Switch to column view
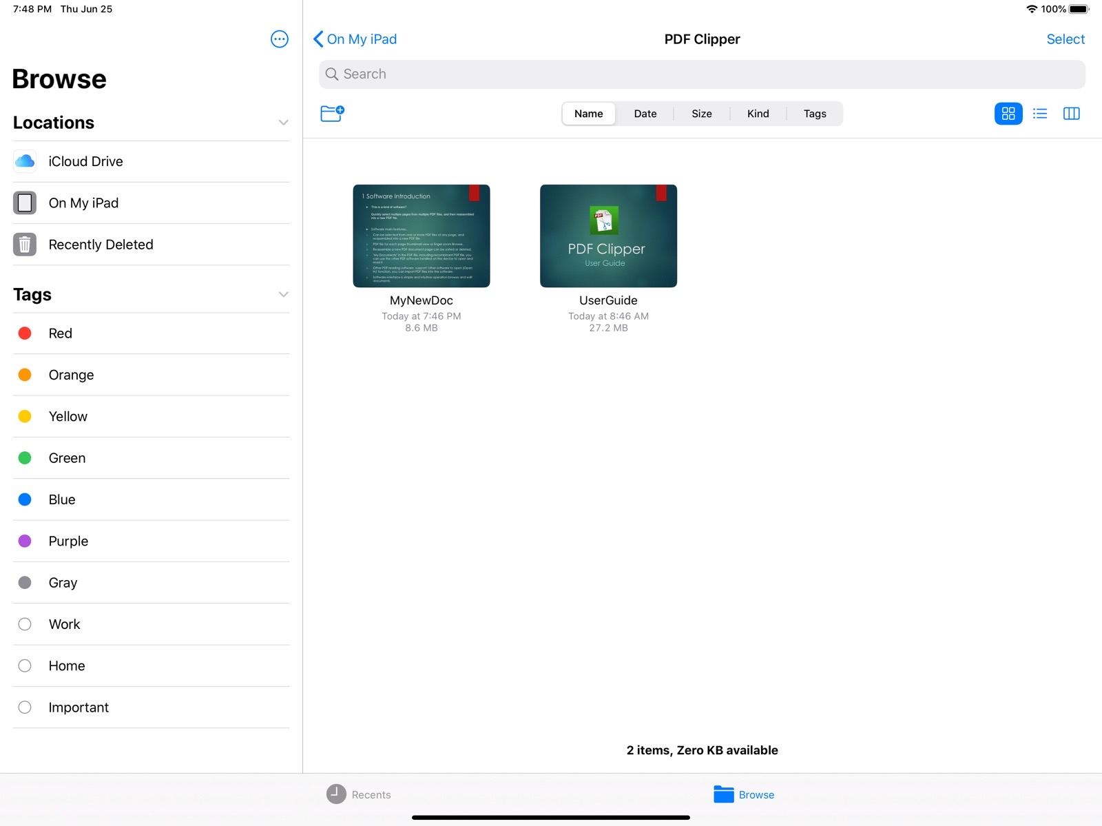Viewport: 1102px width, 826px height. [1071, 114]
